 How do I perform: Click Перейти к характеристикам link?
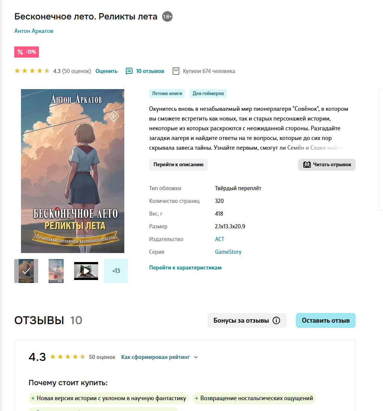[x=185, y=268]
